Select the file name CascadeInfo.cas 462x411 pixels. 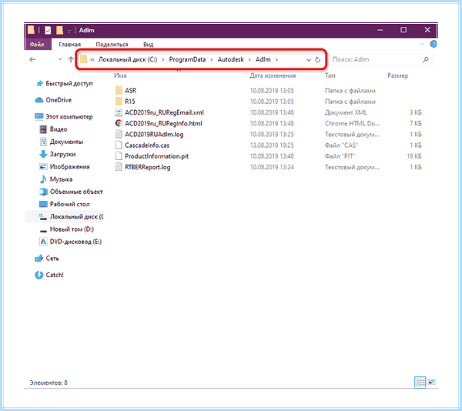pos(147,145)
